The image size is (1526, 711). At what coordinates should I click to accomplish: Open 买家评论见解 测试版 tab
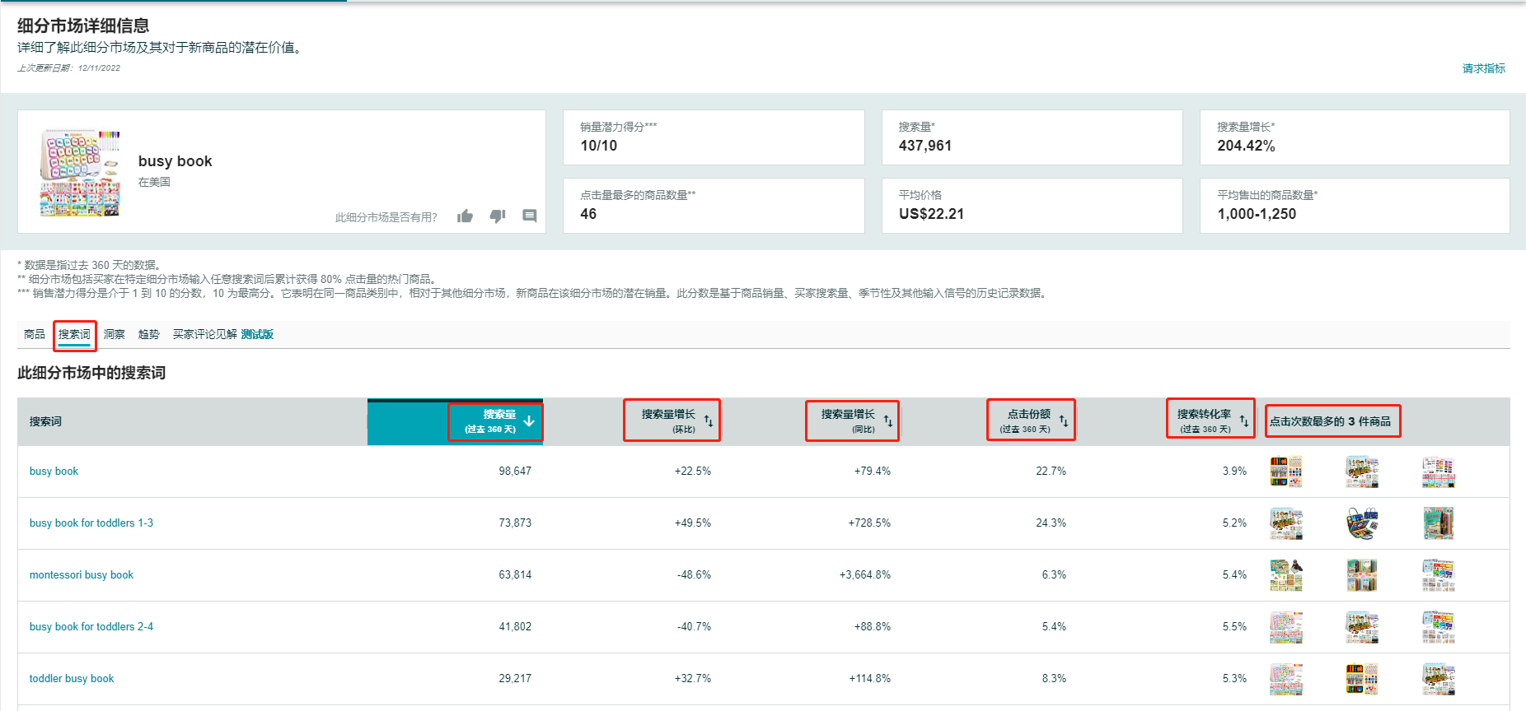coord(223,334)
